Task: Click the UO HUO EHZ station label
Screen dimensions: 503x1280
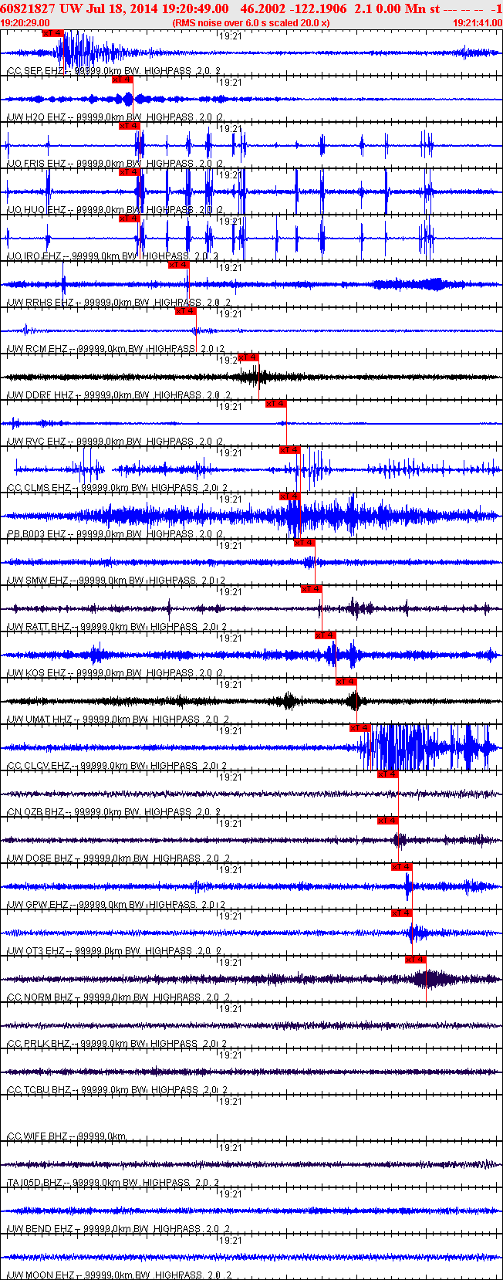Action: (x=36, y=210)
